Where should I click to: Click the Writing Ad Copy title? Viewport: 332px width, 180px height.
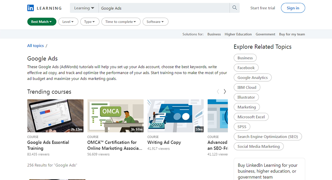[x=164, y=143]
